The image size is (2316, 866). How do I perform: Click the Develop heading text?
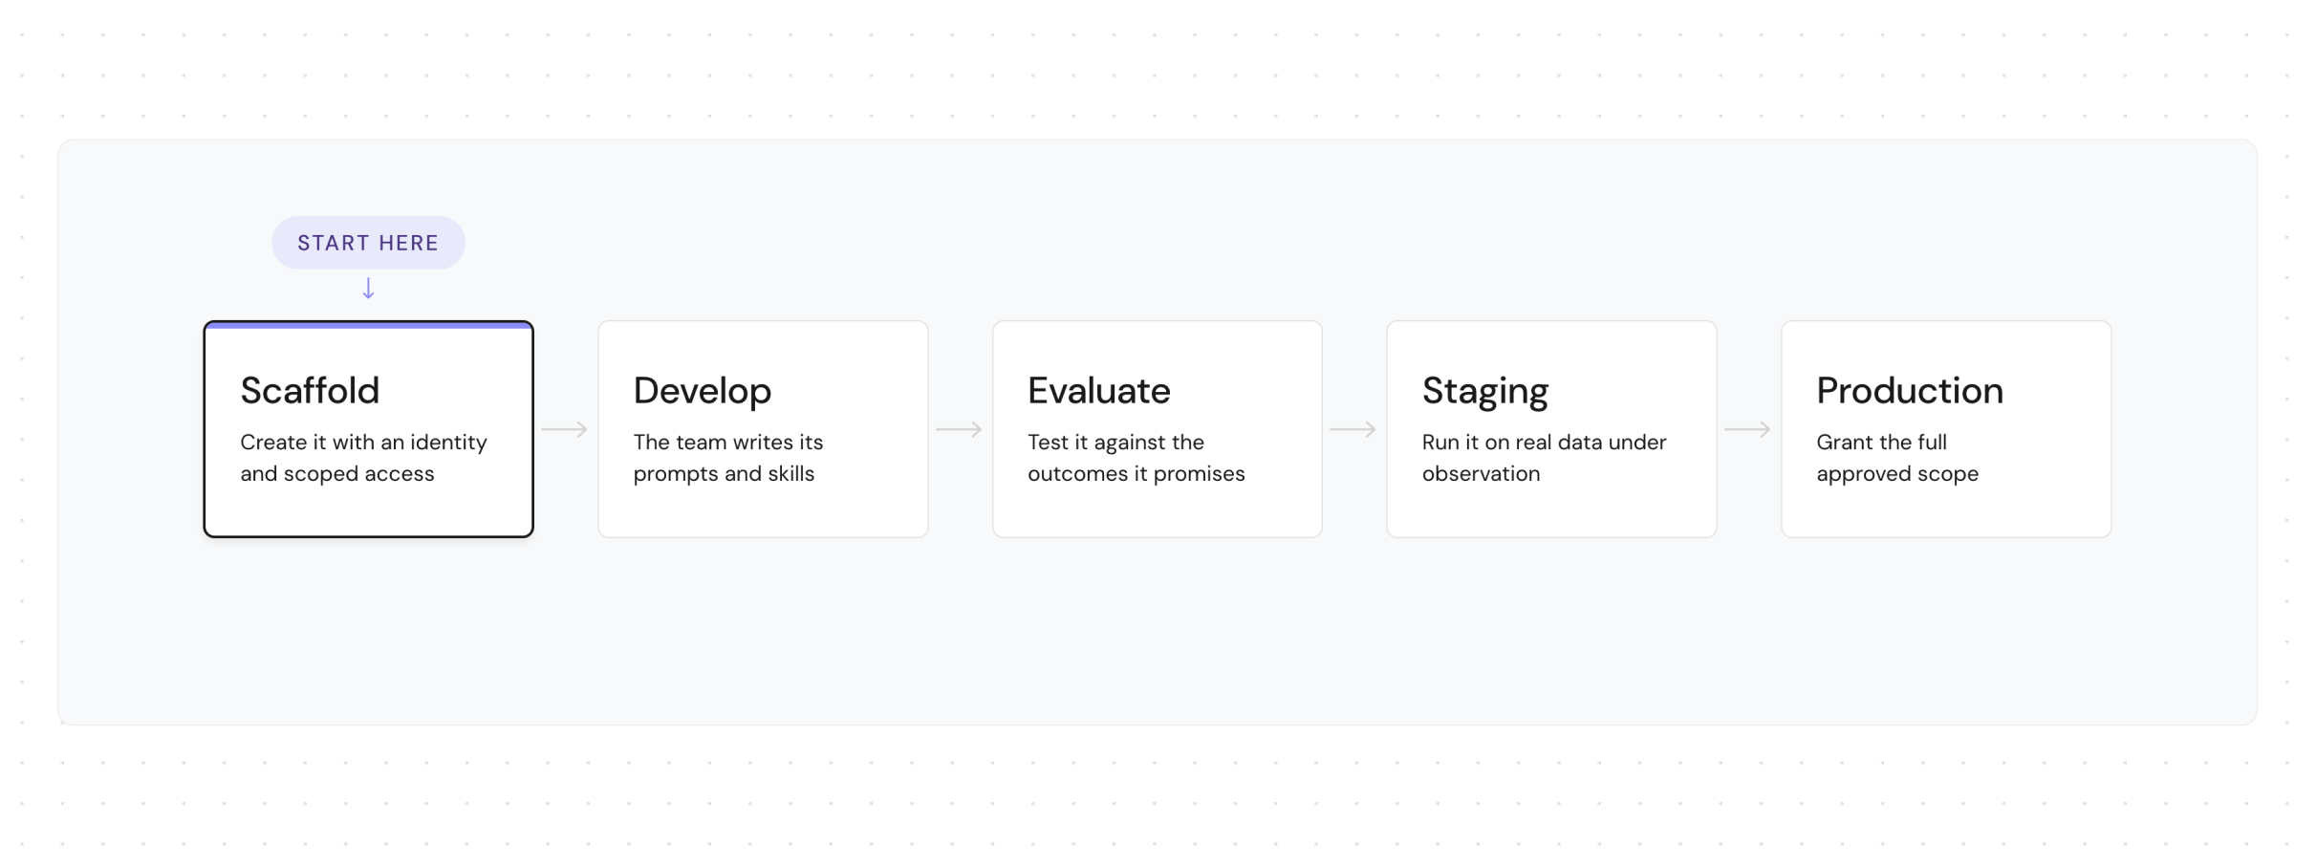coord(703,391)
